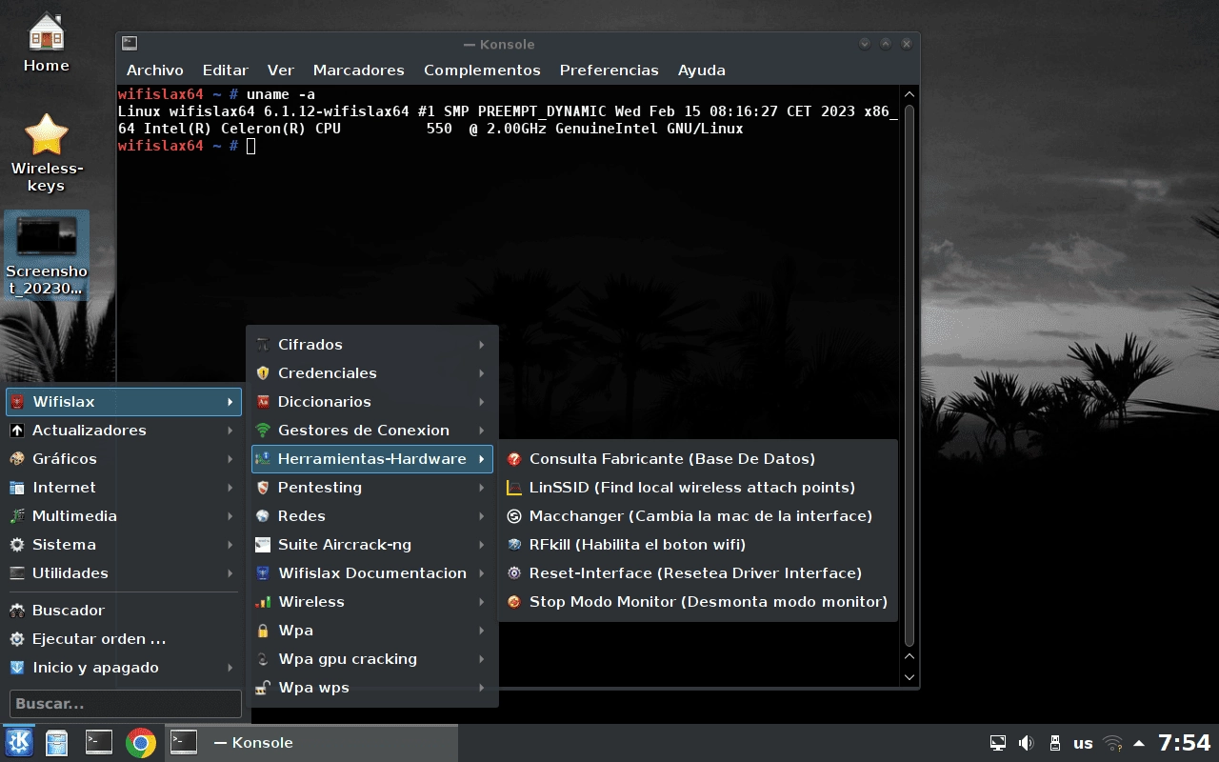Open the Sistema category

coord(124,545)
